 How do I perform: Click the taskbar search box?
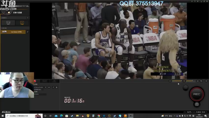[x=24, y=116]
